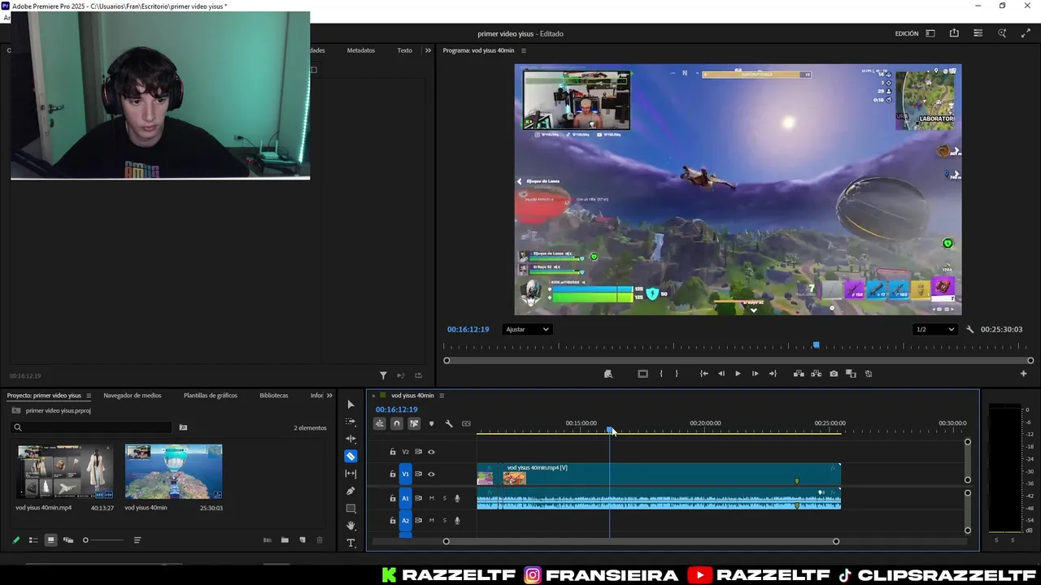Expand hidden Source panel tabs chevron
The image size is (1041, 585).
coord(428,50)
